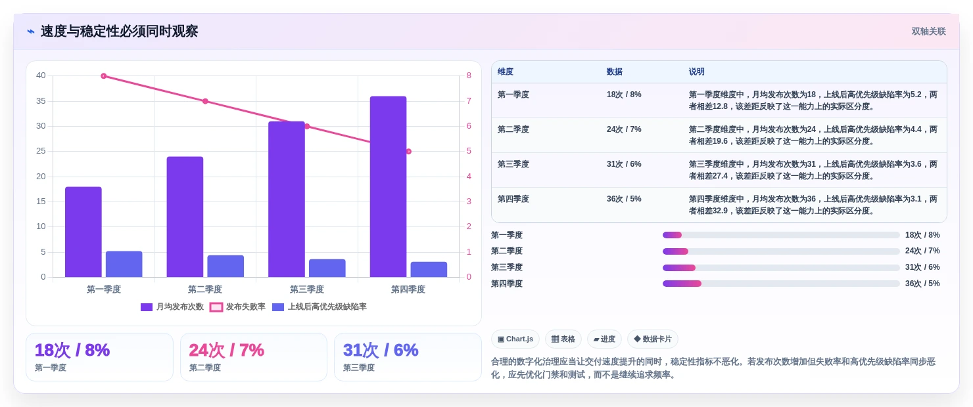
Task: Select the 数据卡片 tag chip
Action: coord(653,339)
